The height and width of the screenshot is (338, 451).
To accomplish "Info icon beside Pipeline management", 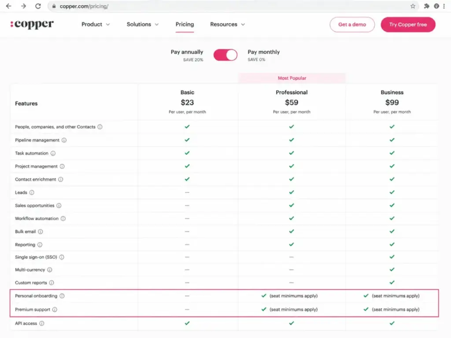I will click(x=64, y=140).
